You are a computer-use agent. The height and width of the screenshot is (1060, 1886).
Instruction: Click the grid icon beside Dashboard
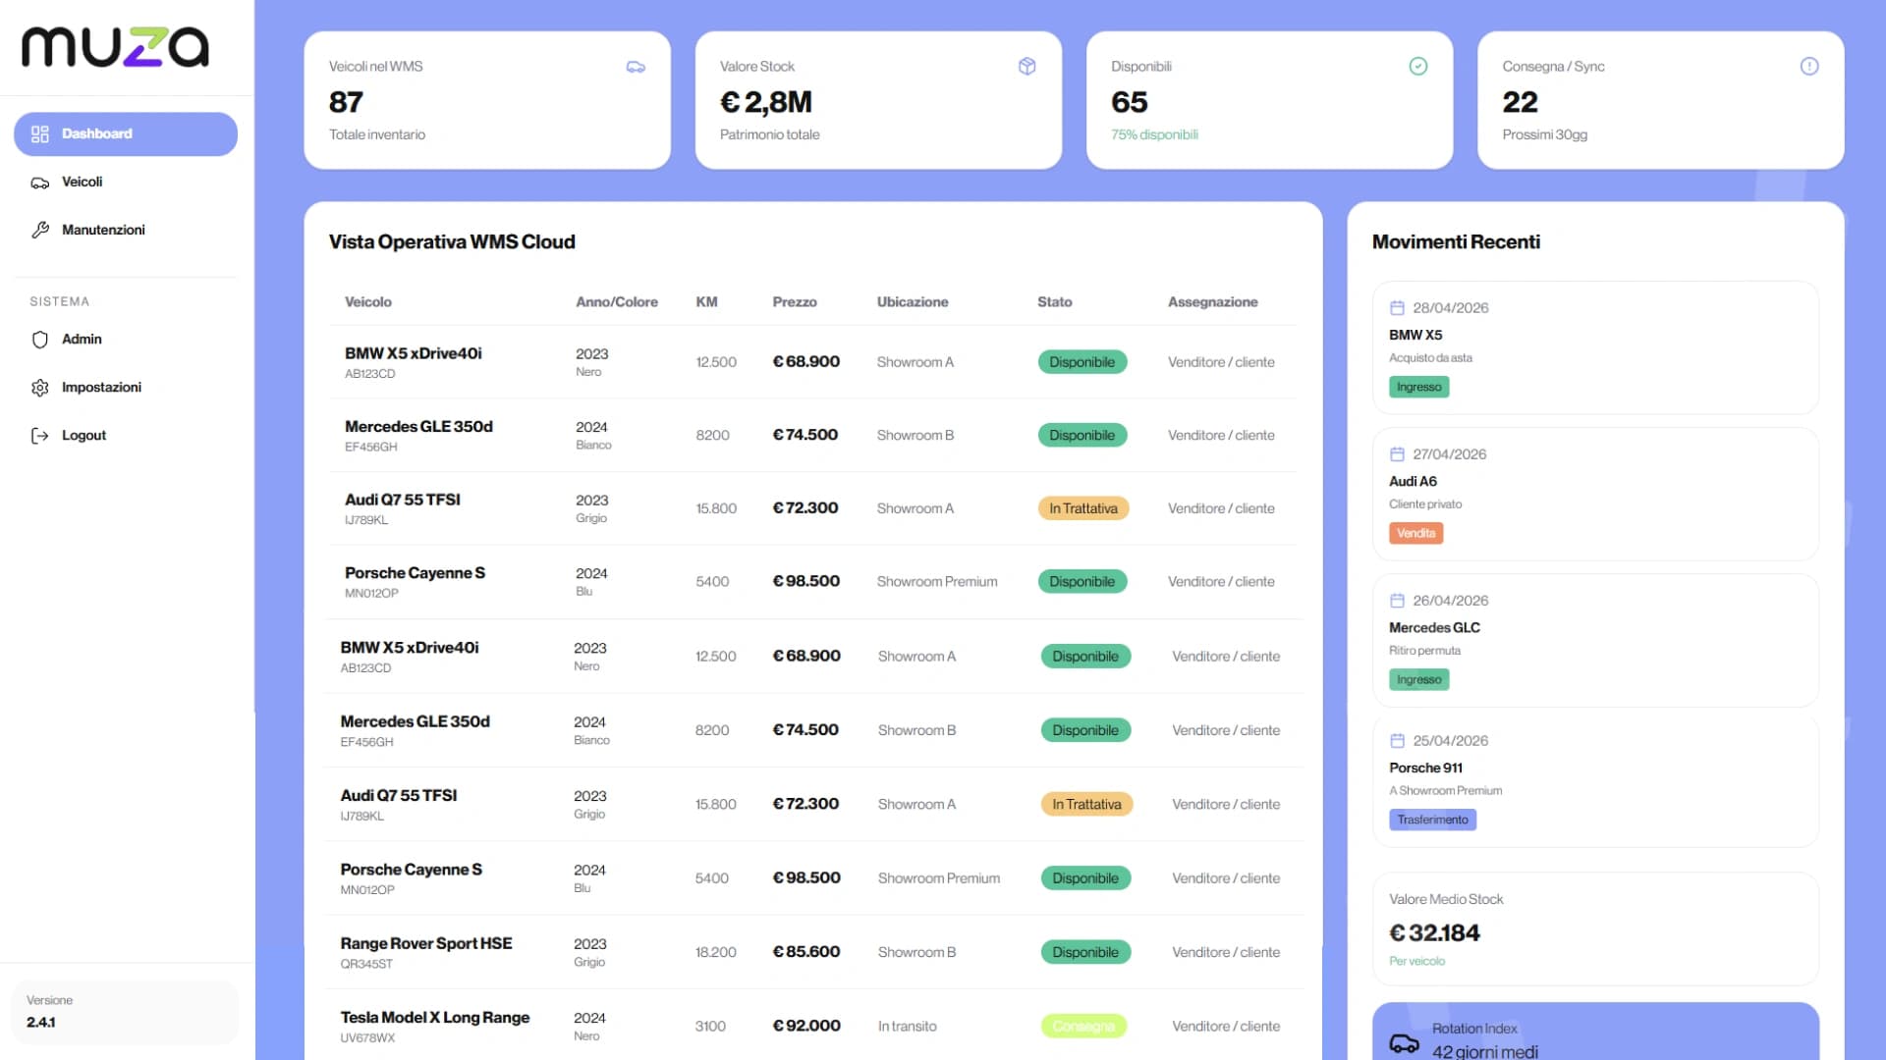coord(40,134)
